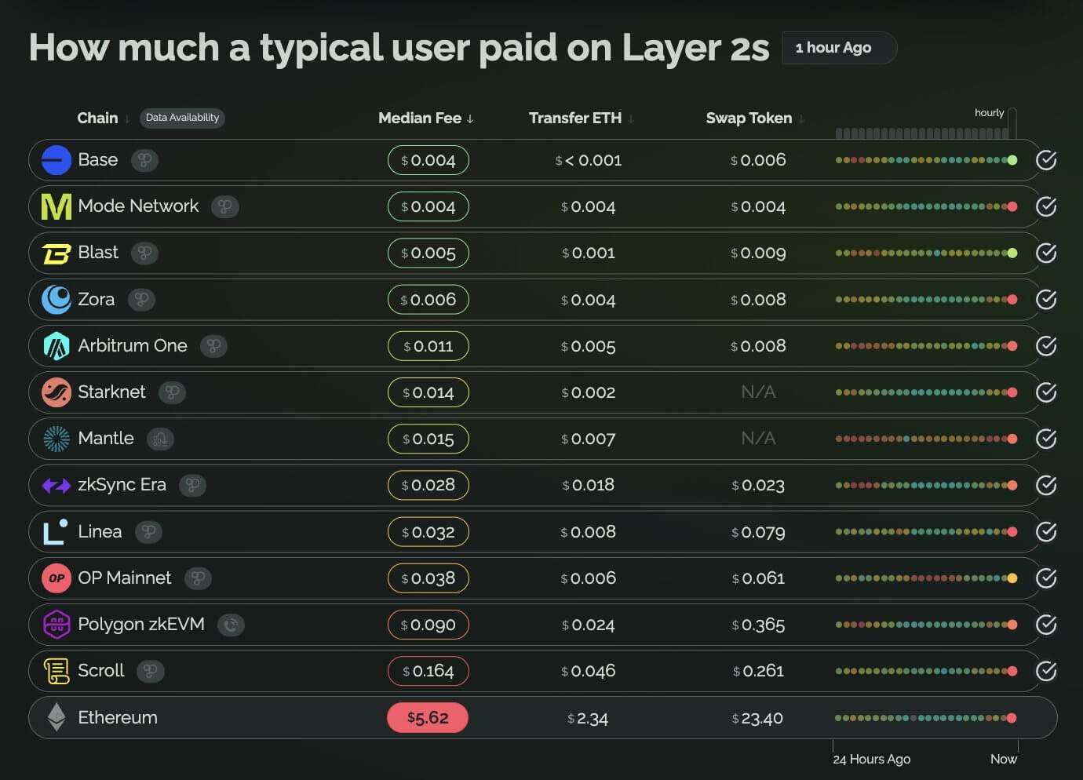Click the Arbitrum One logo
This screenshot has width=1083, height=780.
(57, 346)
